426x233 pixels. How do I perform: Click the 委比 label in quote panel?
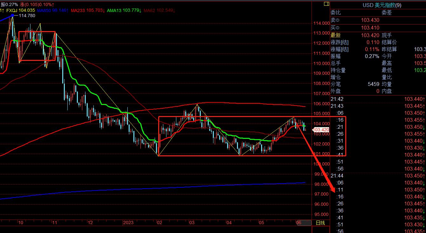(335, 13)
